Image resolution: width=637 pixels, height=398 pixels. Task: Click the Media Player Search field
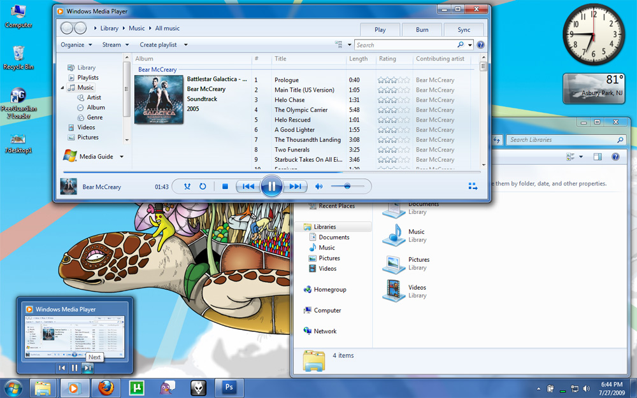(x=406, y=45)
